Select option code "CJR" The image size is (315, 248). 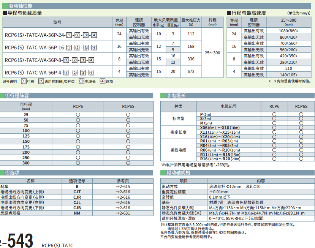tap(77, 197)
